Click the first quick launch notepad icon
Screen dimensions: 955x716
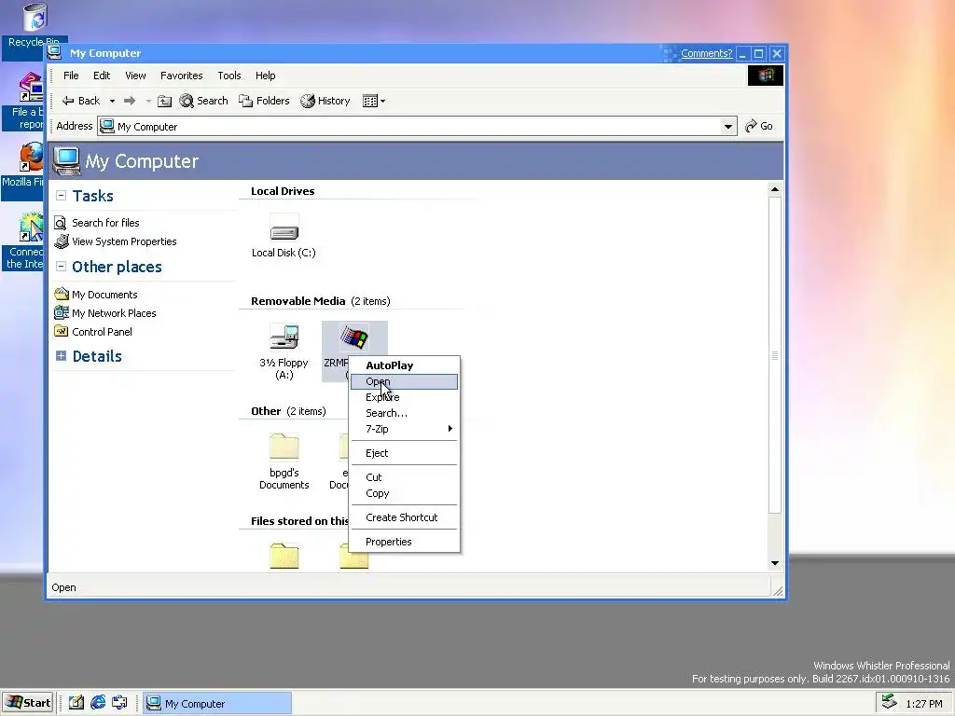pos(76,703)
